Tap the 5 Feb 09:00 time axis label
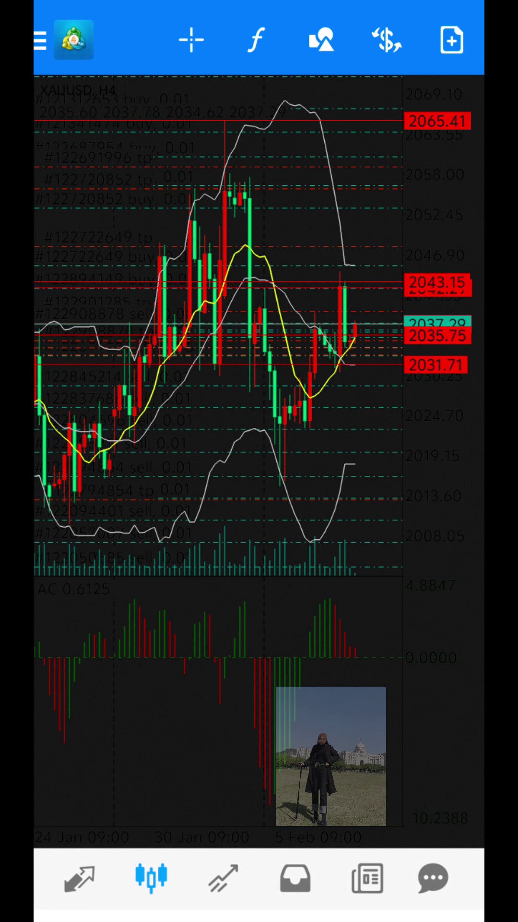 [318, 837]
